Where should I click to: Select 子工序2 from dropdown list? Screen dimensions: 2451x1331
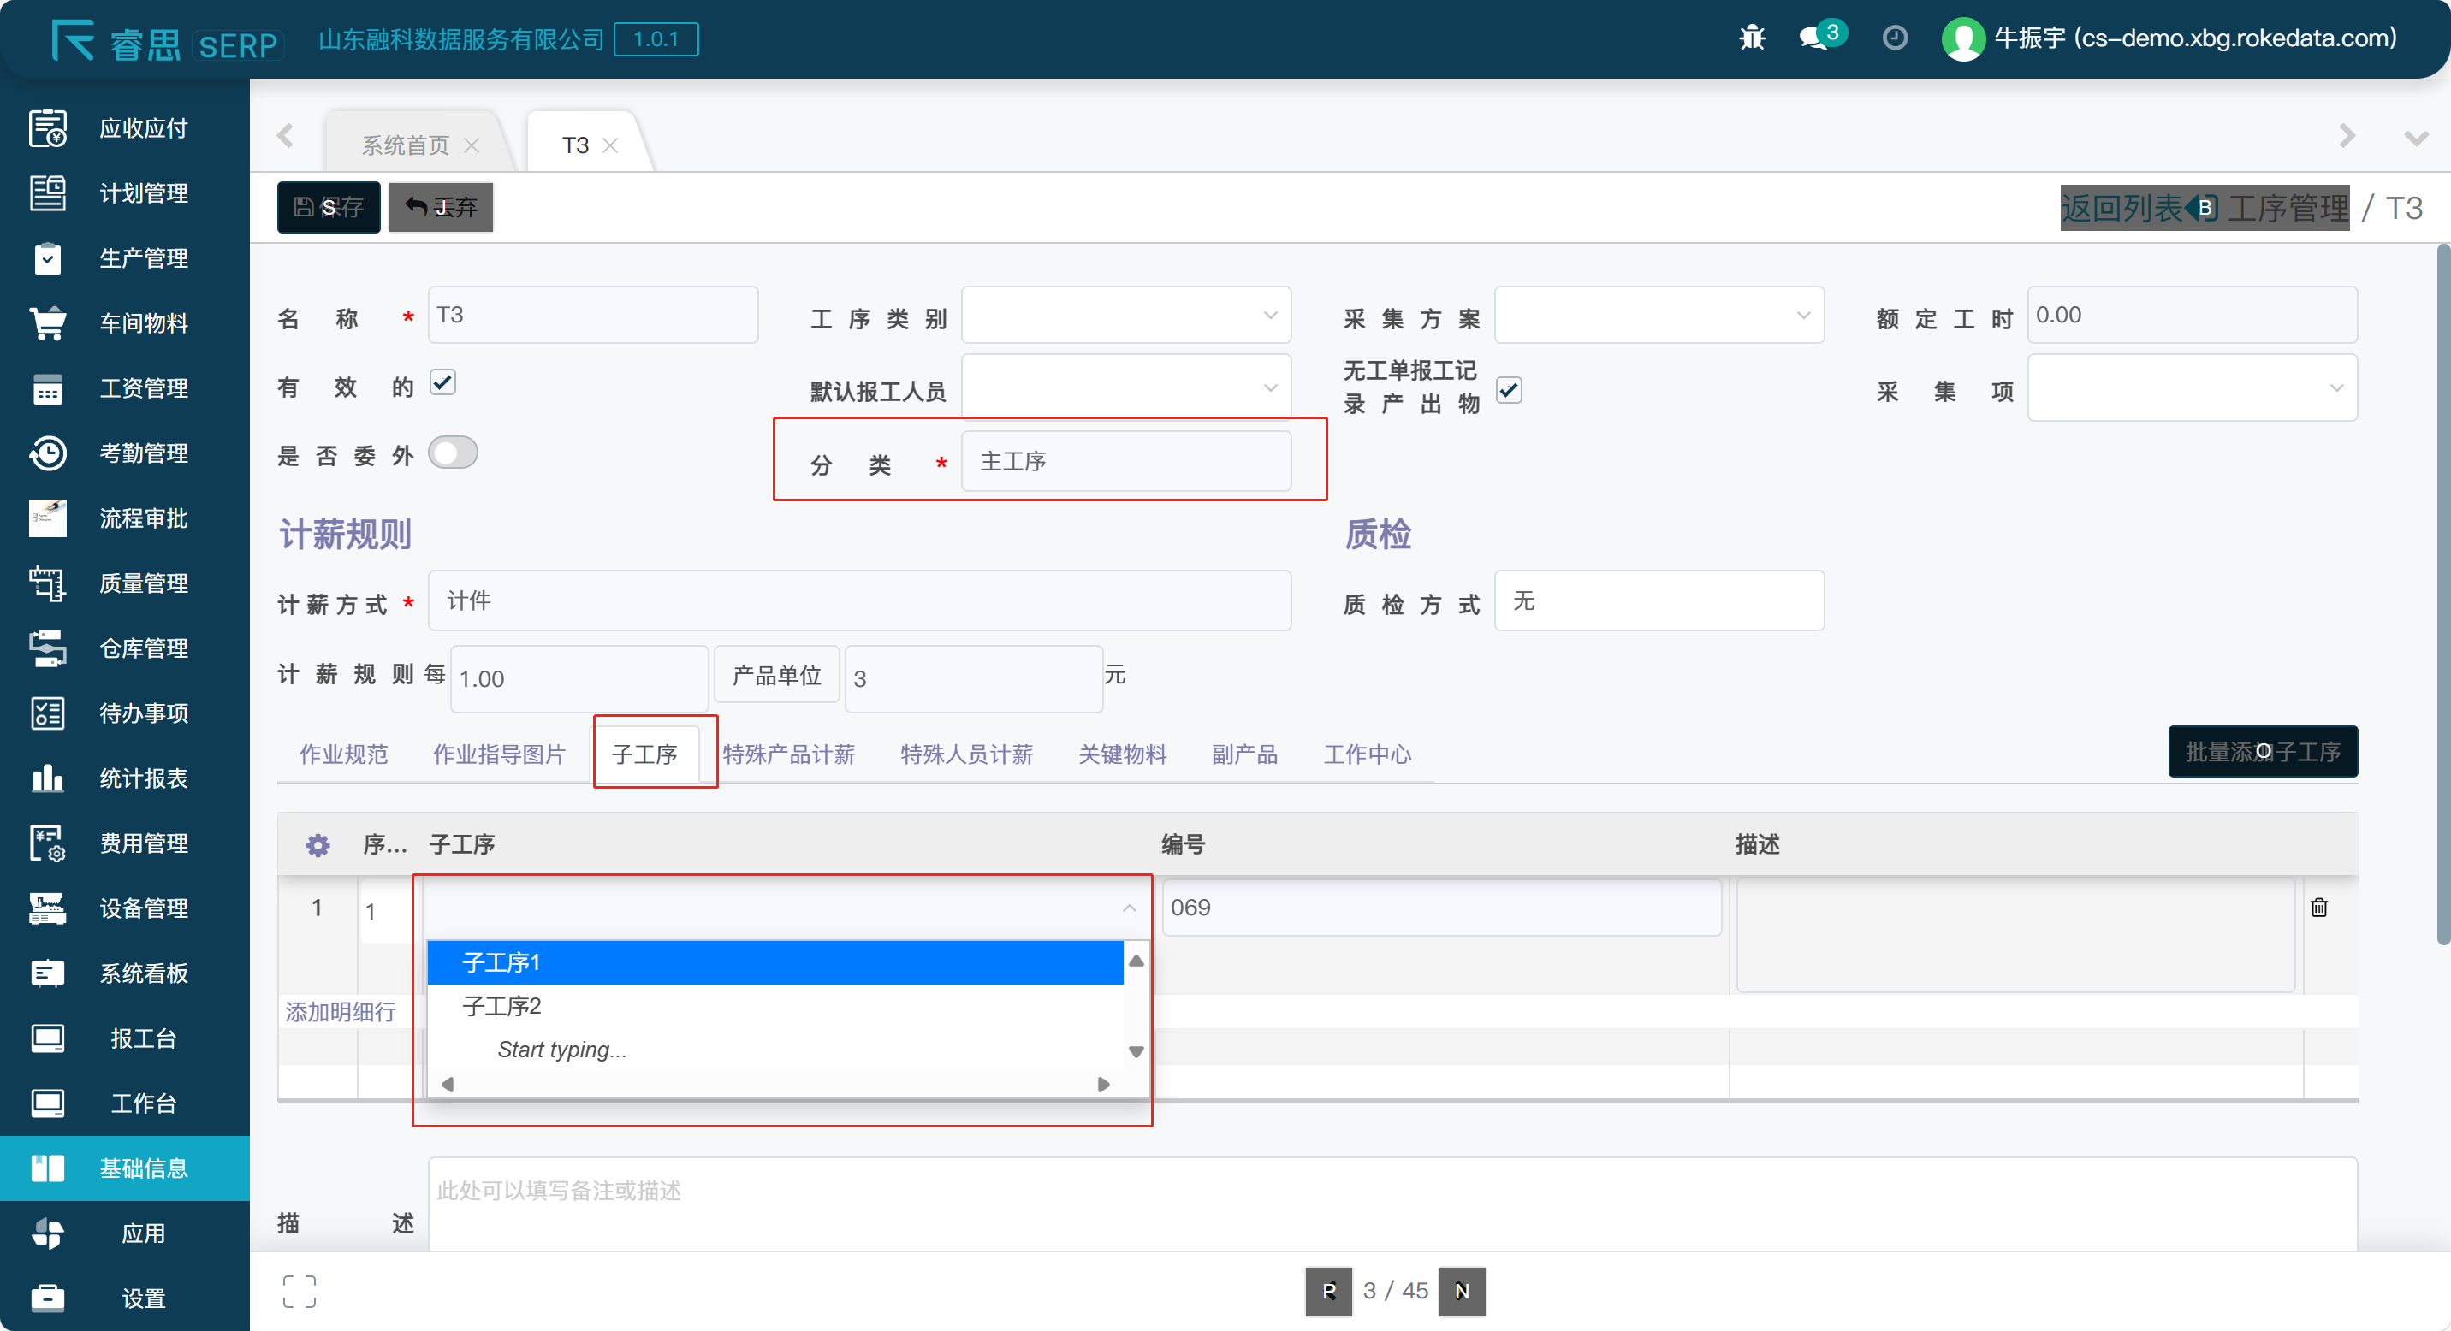click(501, 1006)
